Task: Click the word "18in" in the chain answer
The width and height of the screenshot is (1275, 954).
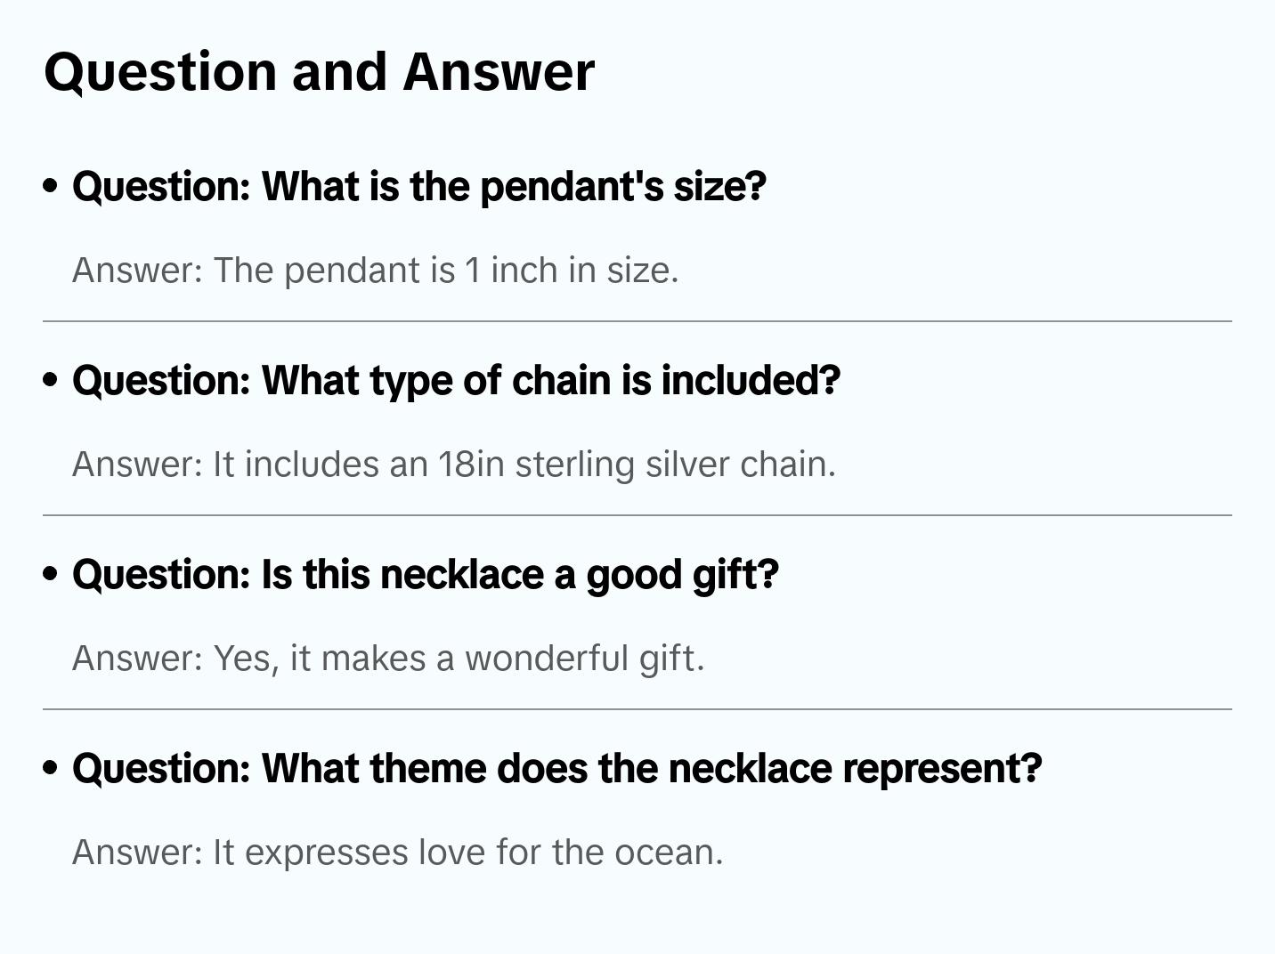Action: pos(471,465)
